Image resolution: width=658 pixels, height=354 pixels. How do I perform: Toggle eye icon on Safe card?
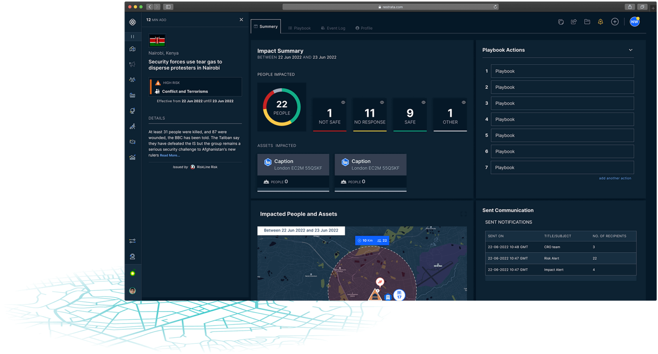pyautogui.click(x=423, y=102)
